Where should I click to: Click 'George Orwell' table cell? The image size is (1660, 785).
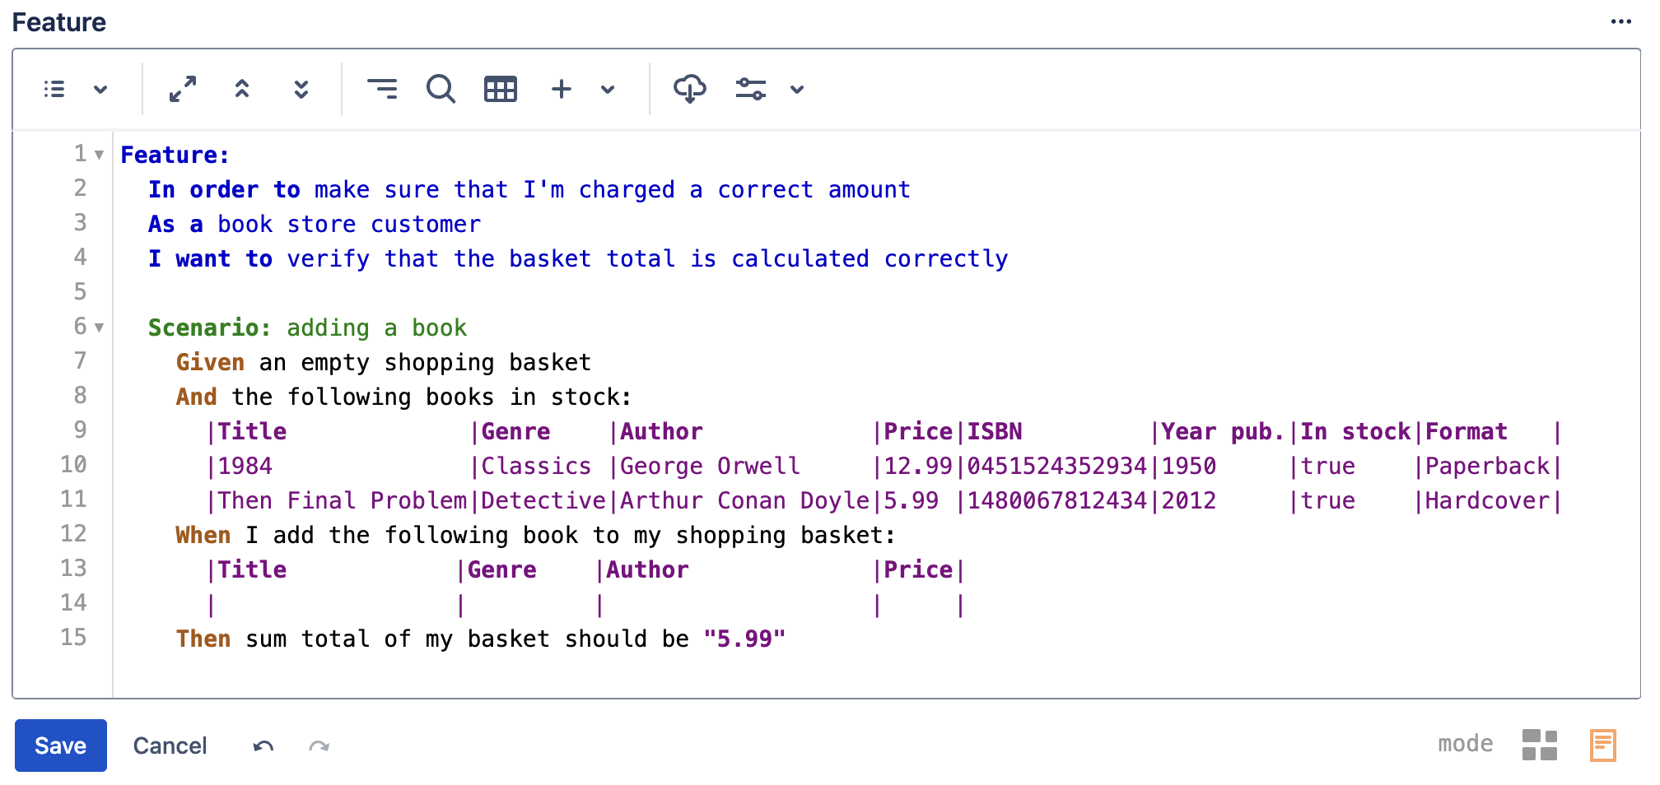[710, 466]
